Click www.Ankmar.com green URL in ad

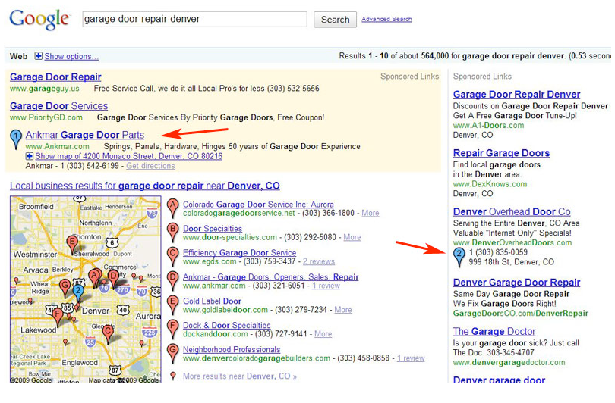pyautogui.click(x=57, y=147)
